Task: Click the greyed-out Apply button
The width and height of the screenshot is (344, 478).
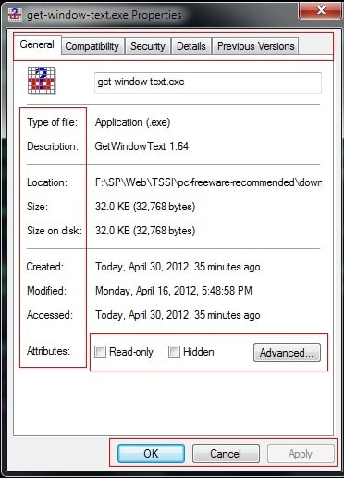Action: tap(301, 454)
